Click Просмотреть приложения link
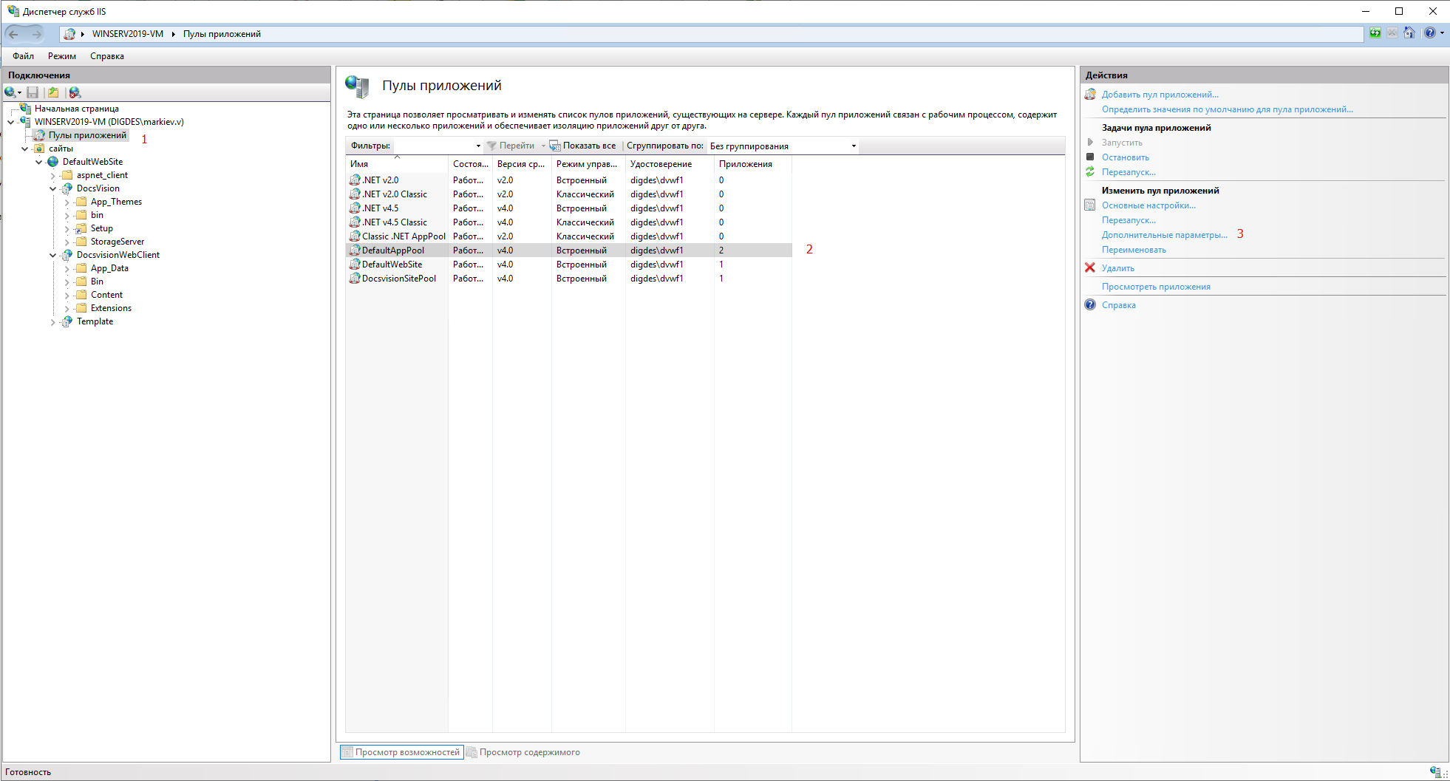This screenshot has height=781, width=1450. [1156, 287]
